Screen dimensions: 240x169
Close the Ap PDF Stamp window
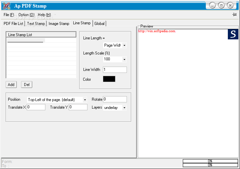230,6
